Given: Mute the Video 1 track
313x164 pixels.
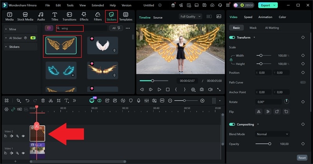Looking at the screenshot, I should pos(12,153).
